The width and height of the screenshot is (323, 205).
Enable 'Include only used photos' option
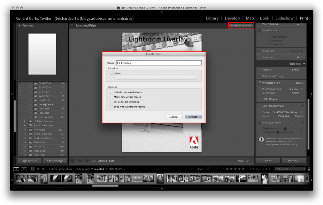[112, 92]
